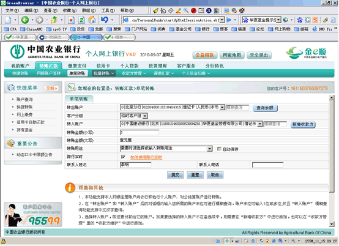The image size is (339, 246).
Task: Click the blue Go arrow beside address bar
Action: coord(229,20)
